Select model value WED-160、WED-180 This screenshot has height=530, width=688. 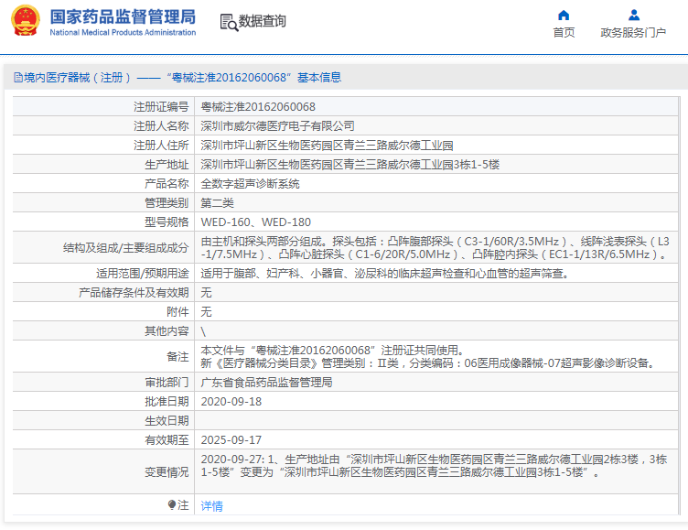[255, 222]
